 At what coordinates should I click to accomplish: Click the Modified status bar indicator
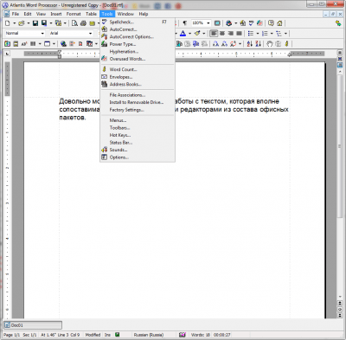coord(93,335)
